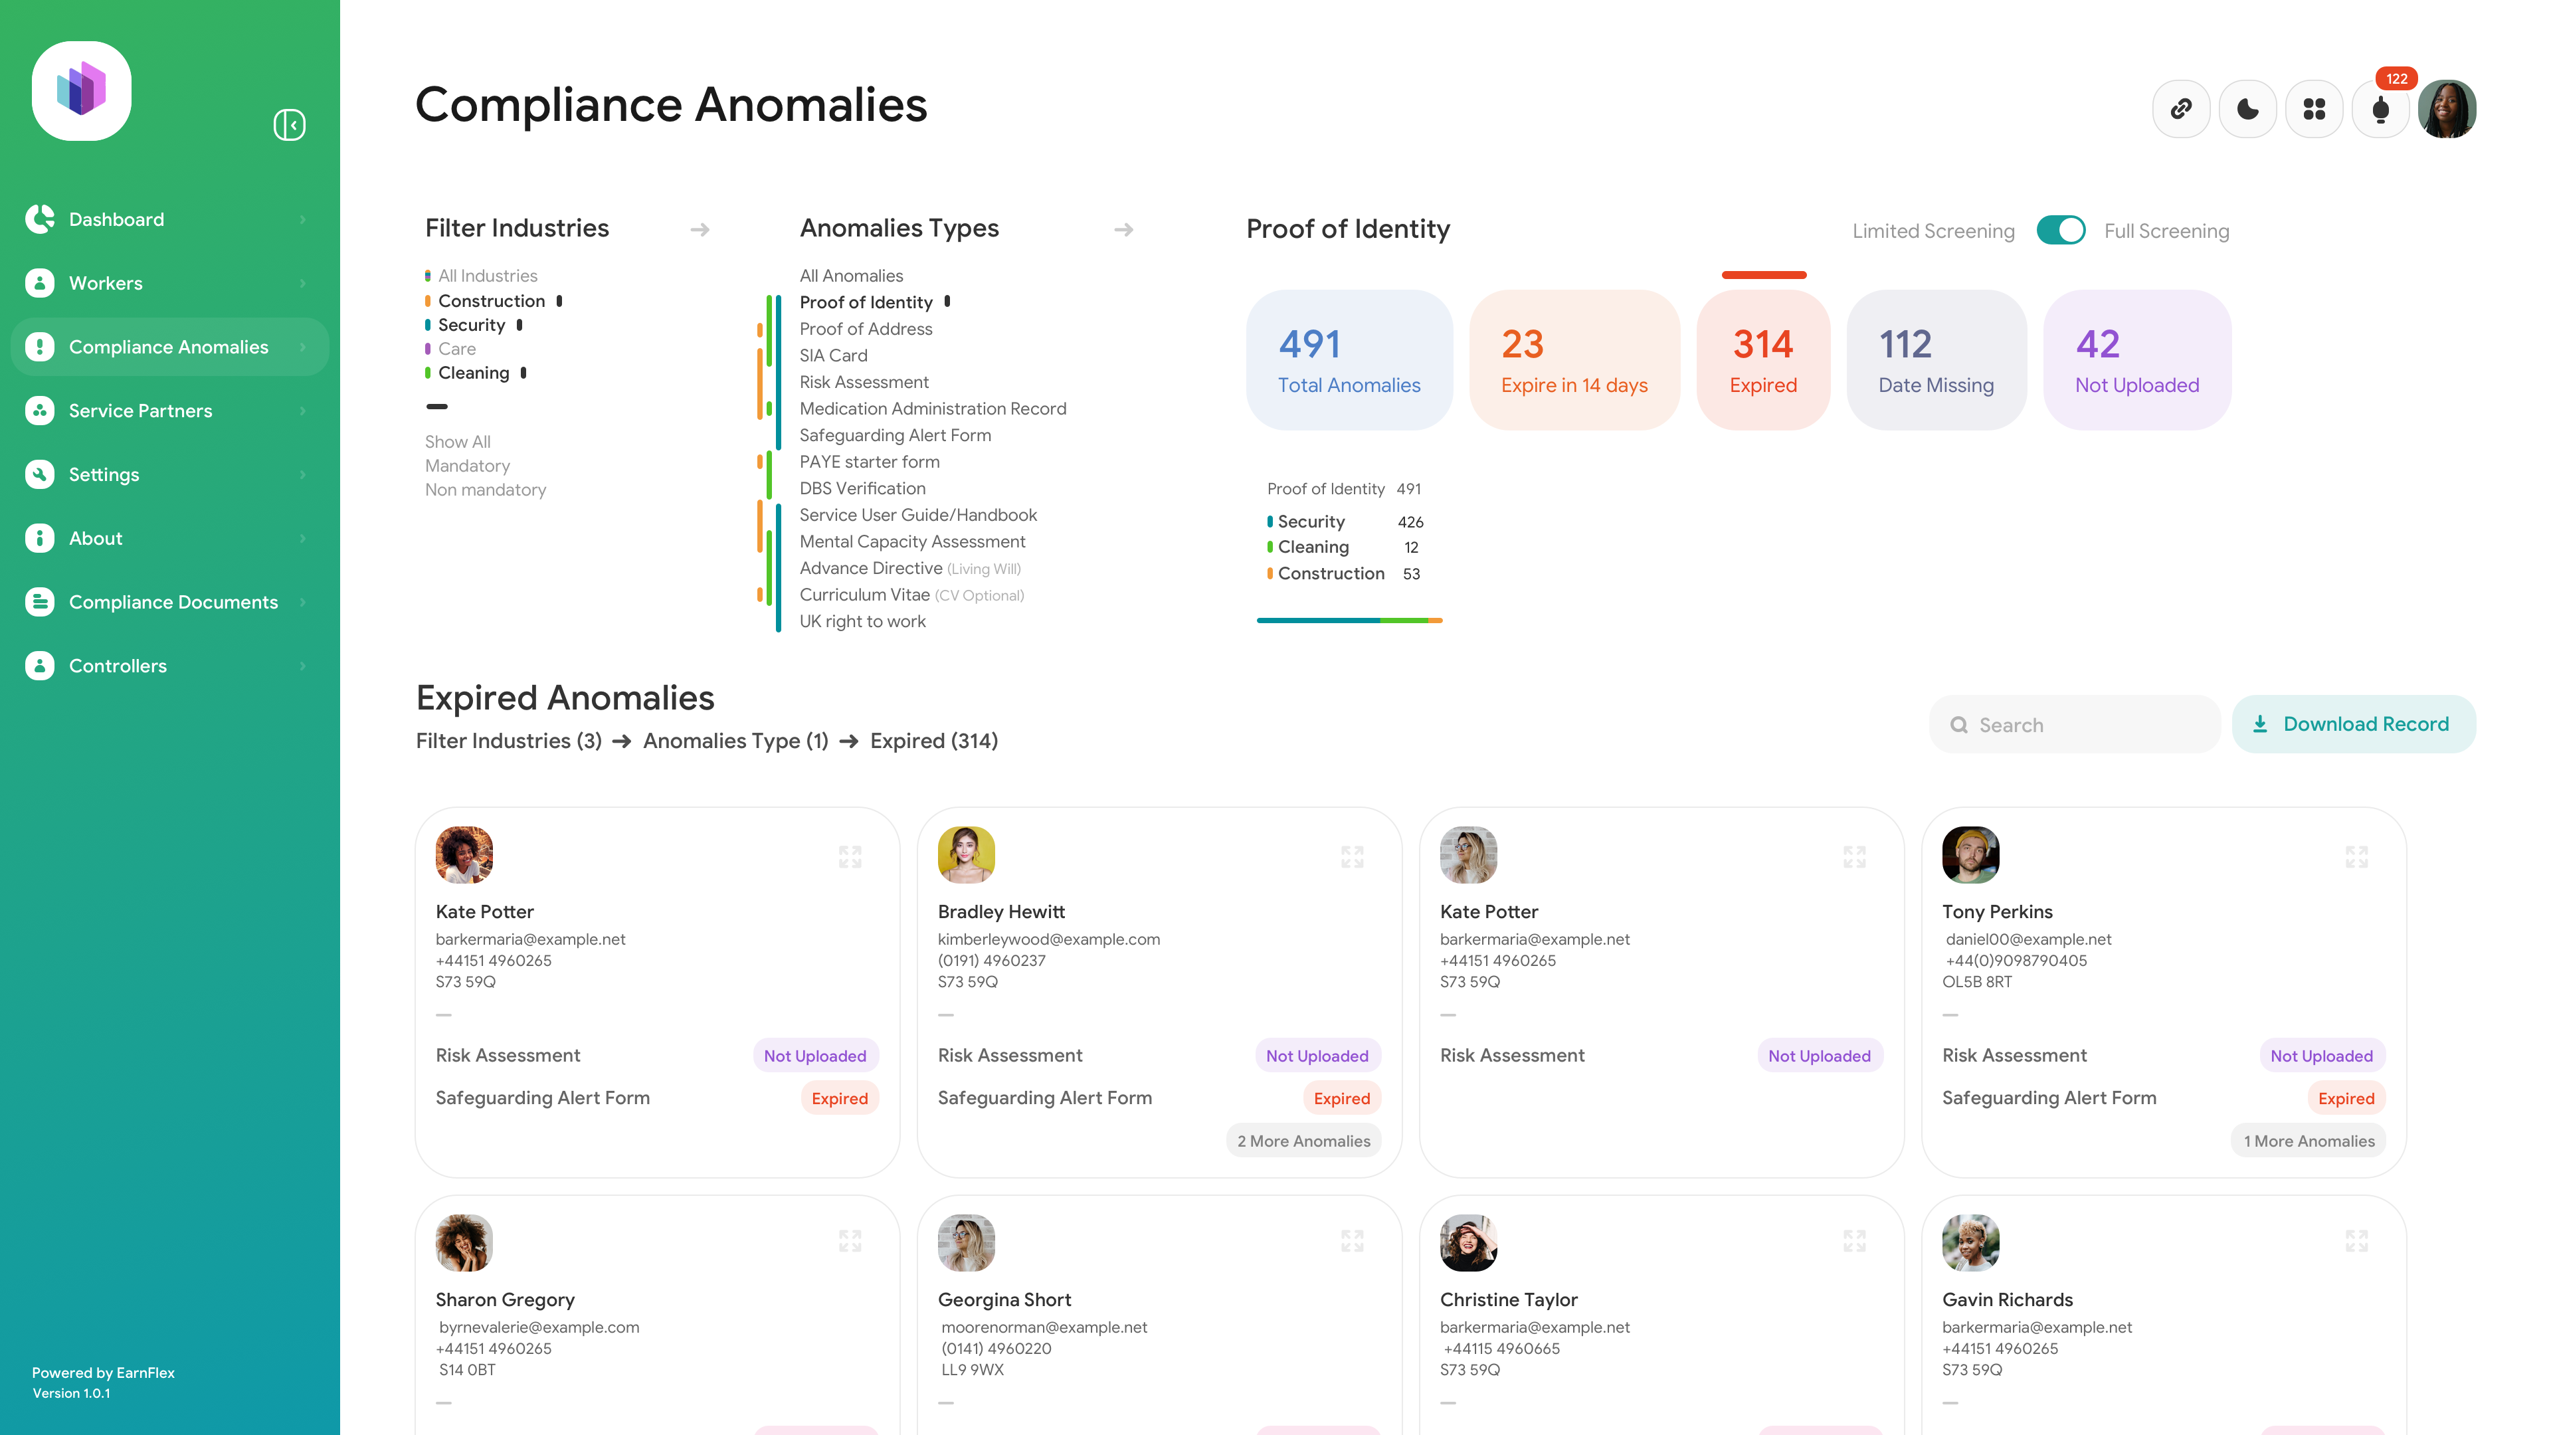Click the Service Partners sidebar icon

pyautogui.click(x=40, y=410)
